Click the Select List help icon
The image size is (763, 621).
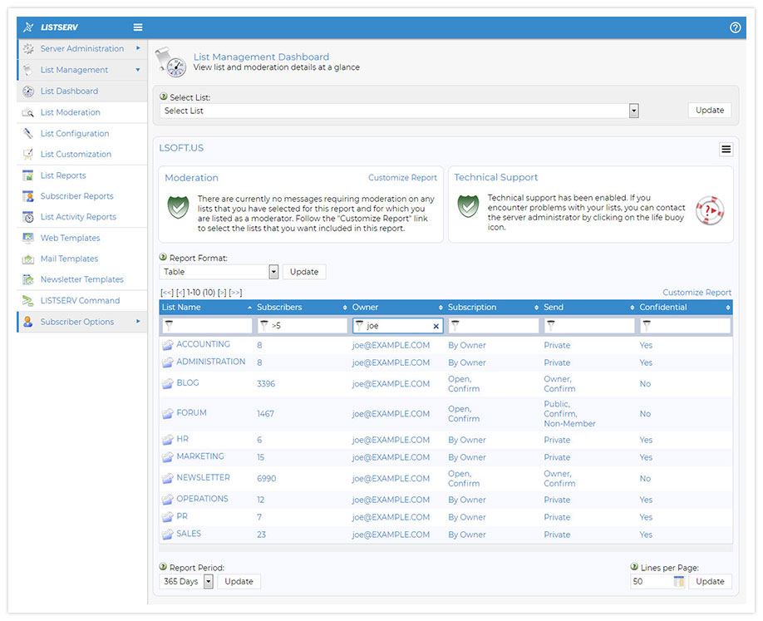coord(164,96)
